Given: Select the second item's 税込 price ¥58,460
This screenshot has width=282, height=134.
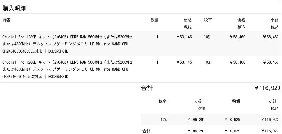Looking at the screenshot, I should tap(237, 62).
